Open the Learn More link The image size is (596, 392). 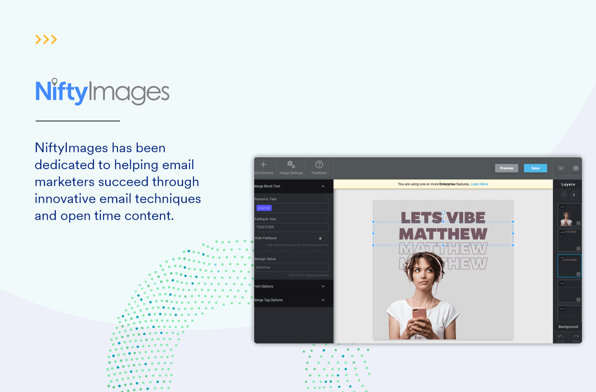tap(480, 184)
